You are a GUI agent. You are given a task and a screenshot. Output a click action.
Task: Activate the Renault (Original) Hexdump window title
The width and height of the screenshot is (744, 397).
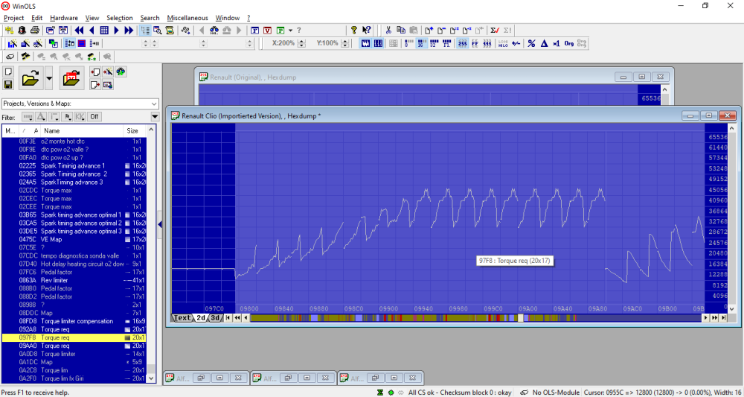point(253,77)
